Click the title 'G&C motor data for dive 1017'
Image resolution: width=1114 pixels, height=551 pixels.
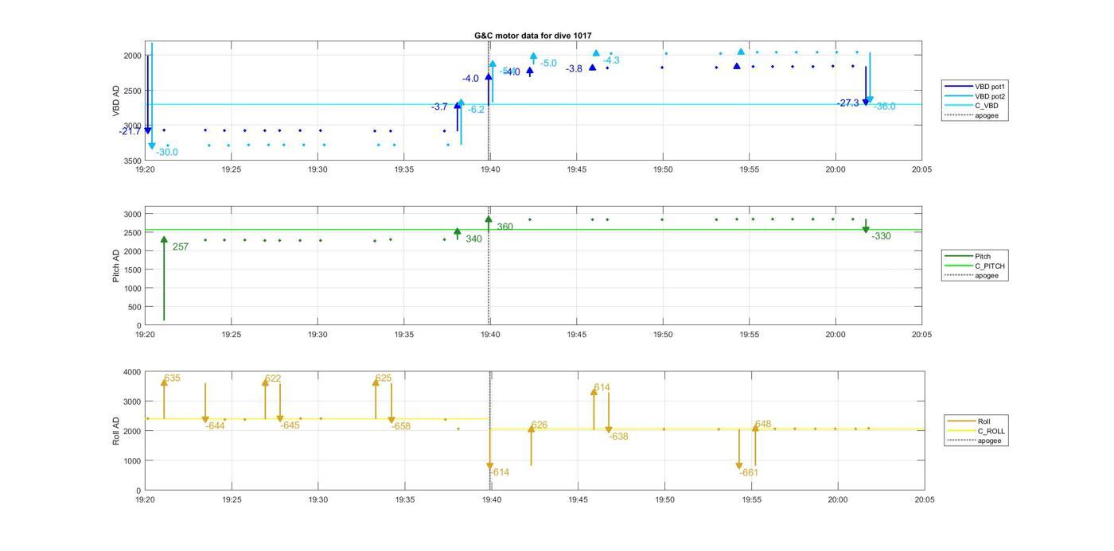[x=532, y=36]
